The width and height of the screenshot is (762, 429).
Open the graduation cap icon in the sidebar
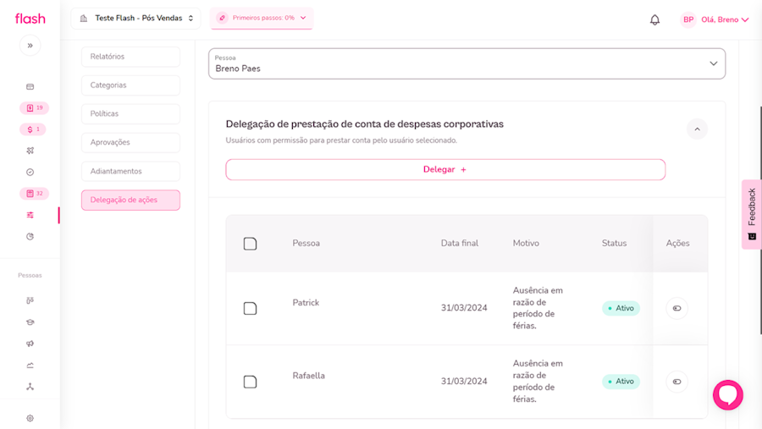30,322
